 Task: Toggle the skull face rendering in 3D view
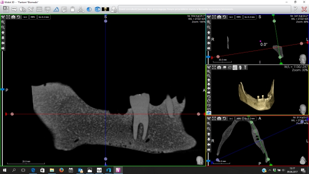click(x=240, y=68)
